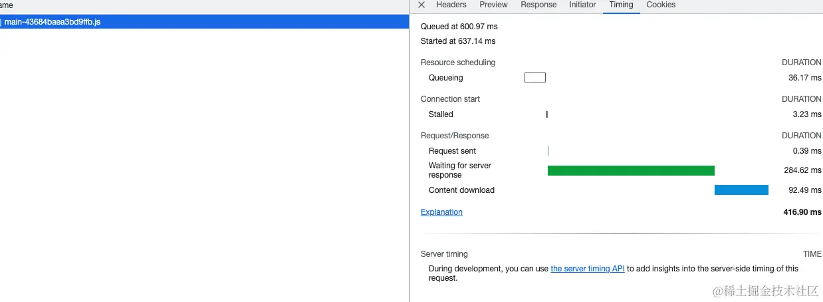Switch to the Headers tab

451,5
